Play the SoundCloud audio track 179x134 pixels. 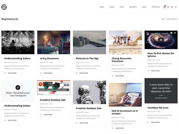click(x=40, y=84)
